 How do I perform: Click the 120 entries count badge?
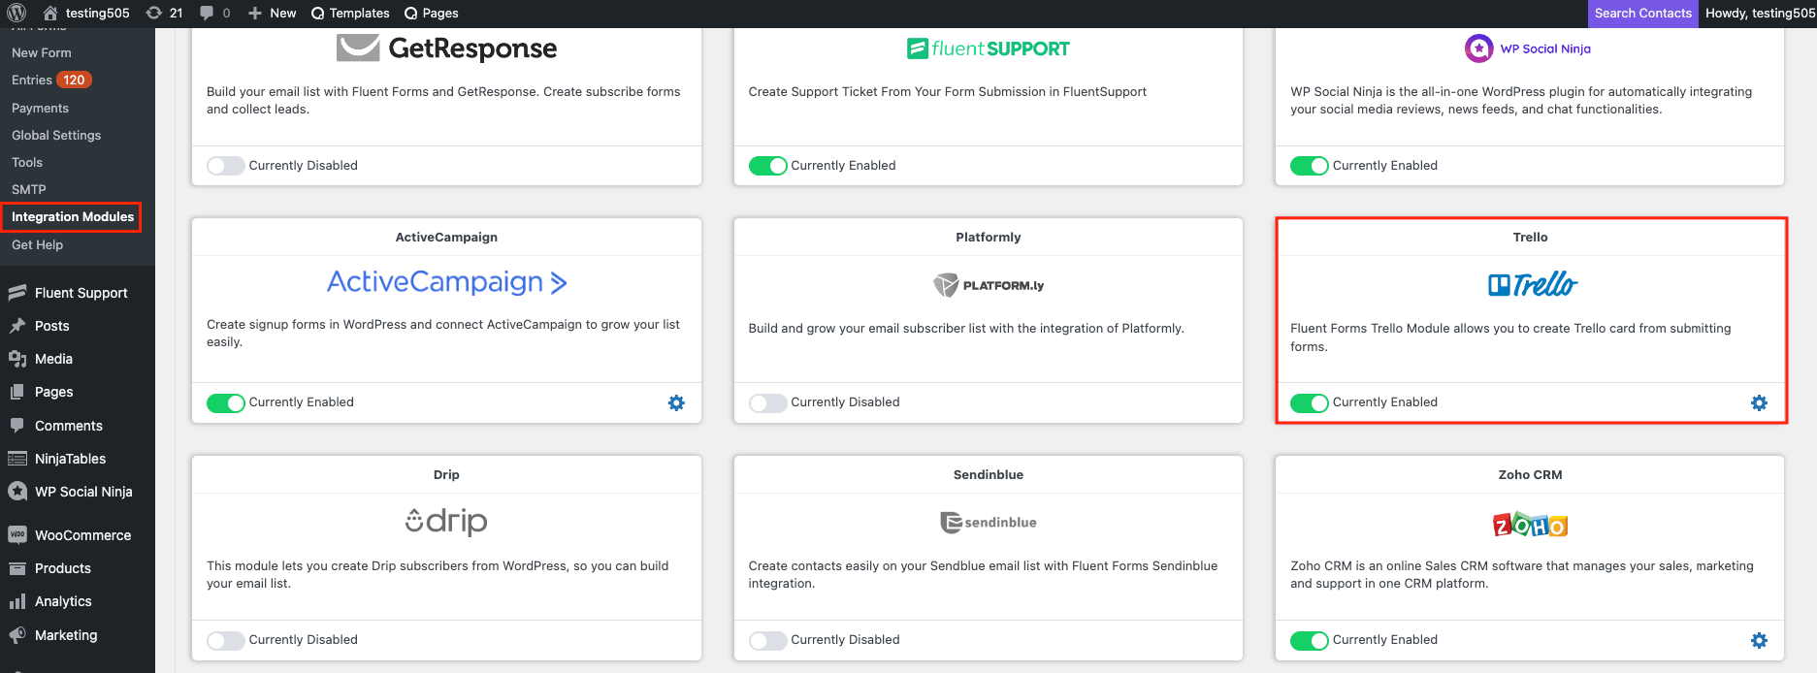(x=75, y=80)
